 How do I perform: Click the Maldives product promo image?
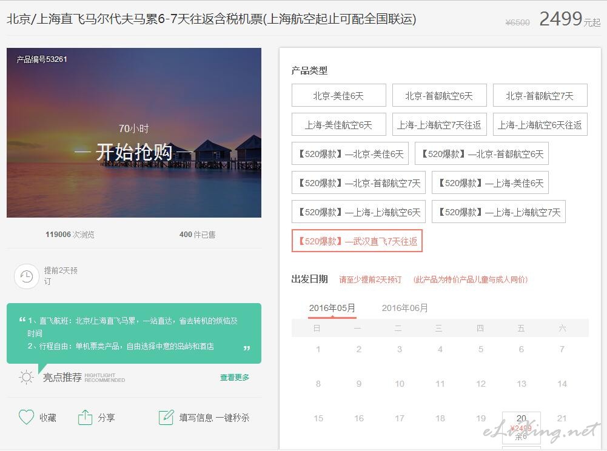click(134, 132)
